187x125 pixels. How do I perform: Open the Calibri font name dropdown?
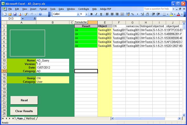[78, 14]
